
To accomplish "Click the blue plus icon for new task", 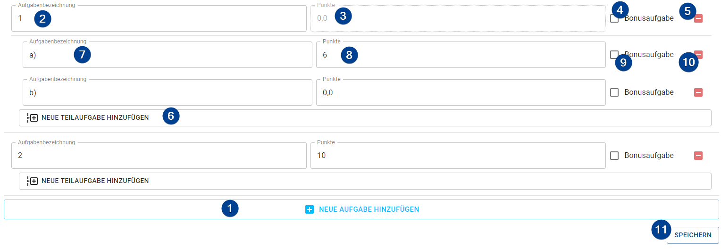I will point(310,209).
